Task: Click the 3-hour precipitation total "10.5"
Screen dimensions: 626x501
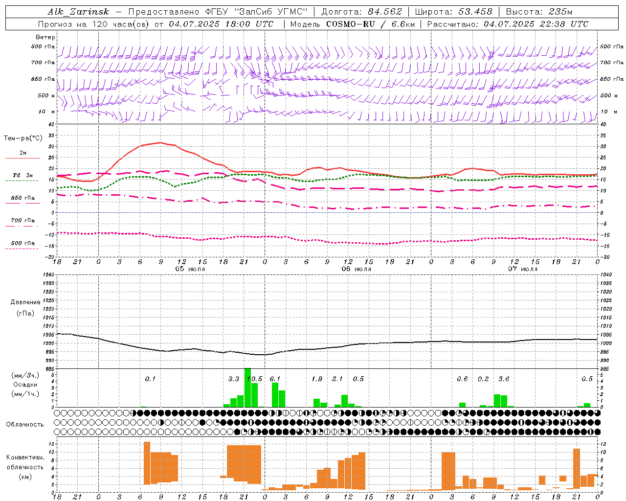Action: pos(255,379)
